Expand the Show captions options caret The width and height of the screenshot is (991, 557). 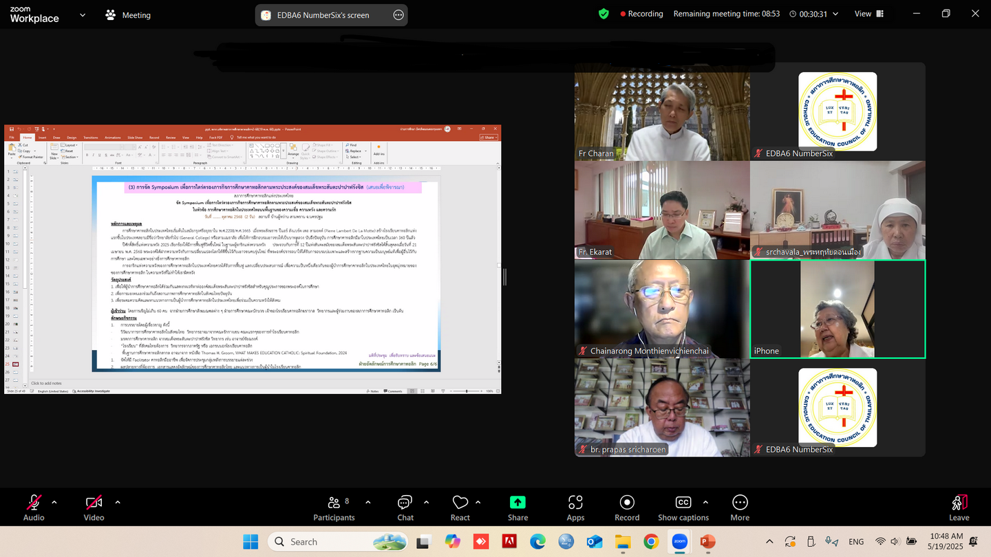pyautogui.click(x=705, y=502)
